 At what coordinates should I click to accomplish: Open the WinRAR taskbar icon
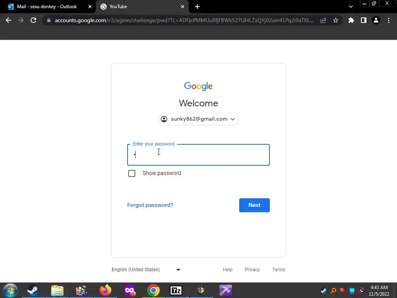pos(81,290)
